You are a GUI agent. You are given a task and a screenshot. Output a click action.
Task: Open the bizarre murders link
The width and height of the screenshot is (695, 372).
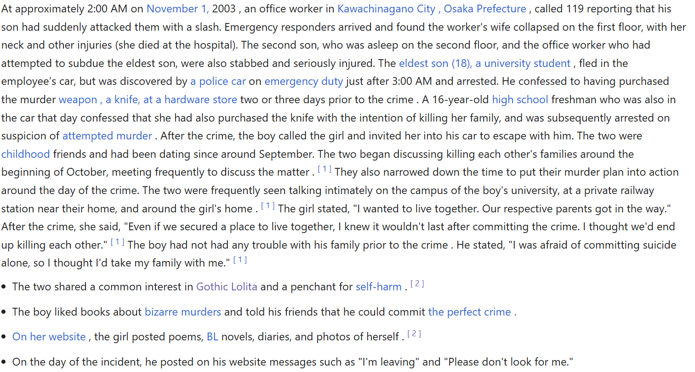[183, 312]
